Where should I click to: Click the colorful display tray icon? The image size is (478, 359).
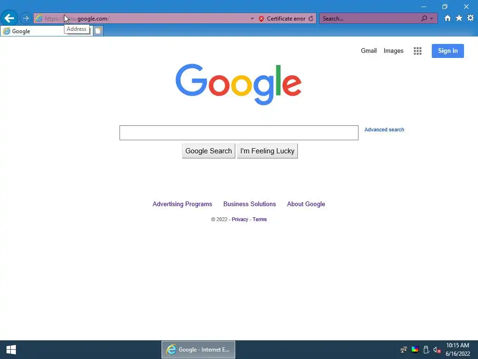415,350
